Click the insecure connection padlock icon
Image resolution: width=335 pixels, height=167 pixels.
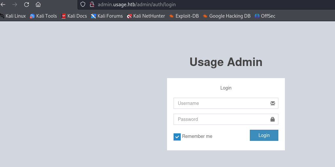(x=92, y=5)
